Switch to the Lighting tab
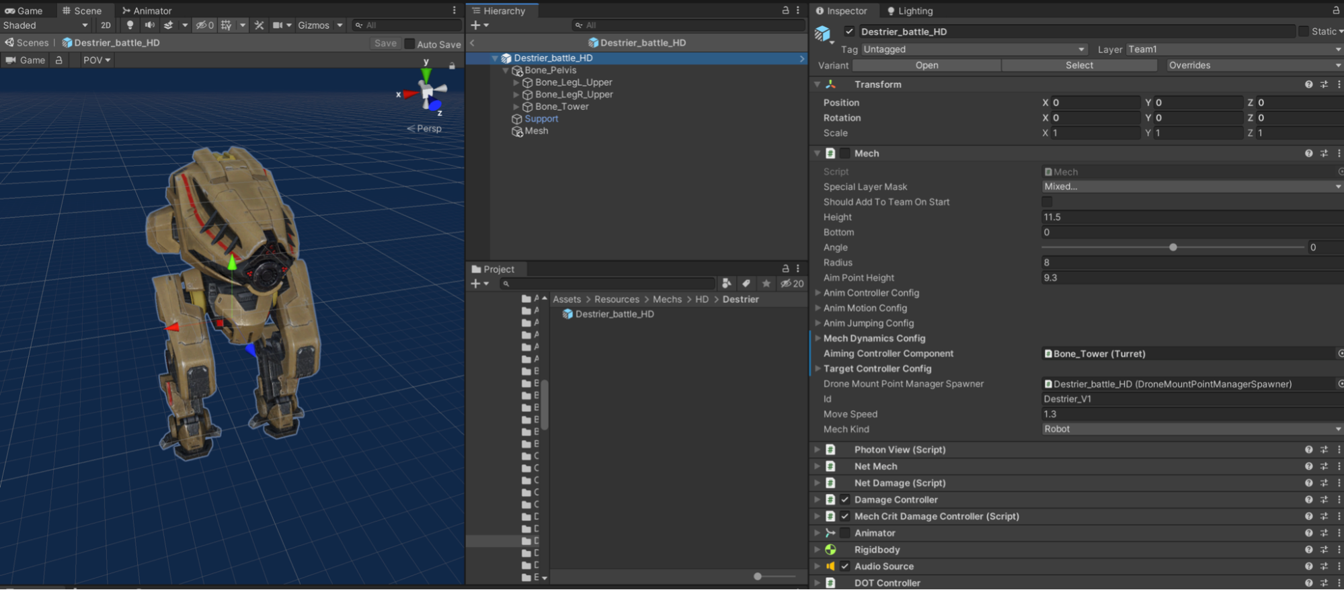1344x590 pixels. pyautogui.click(x=910, y=11)
